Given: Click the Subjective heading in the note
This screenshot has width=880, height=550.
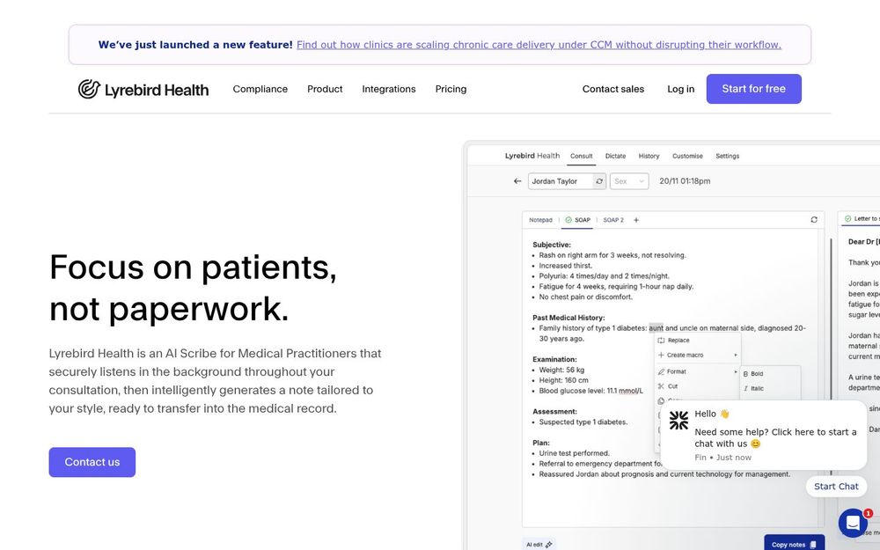Looking at the screenshot, I should [551, 245].
